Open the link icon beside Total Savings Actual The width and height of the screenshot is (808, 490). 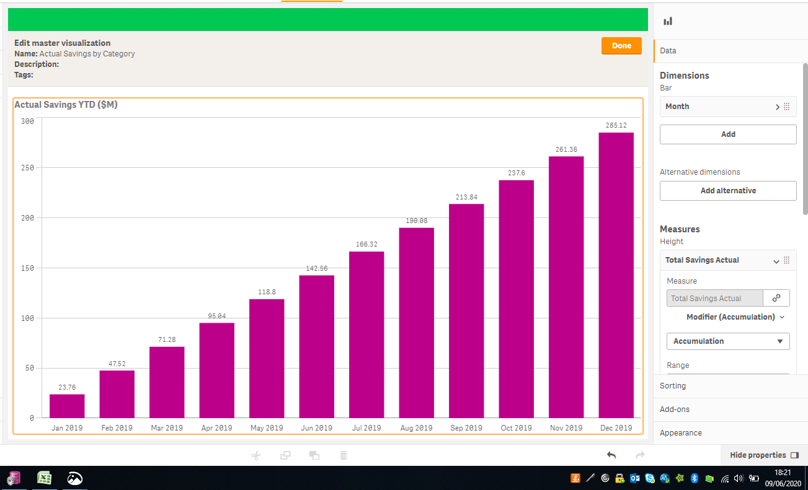pos(776,298)
